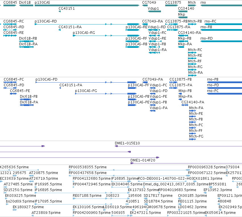Select EST CK00185.3prime
The height and width of the screenshot is (217, 242).
coord(193,196)
